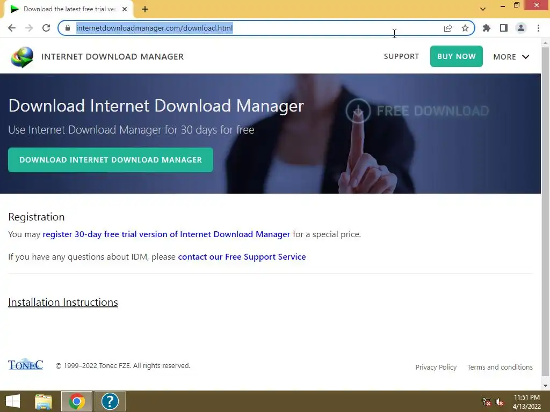Expand the MORE dropdown menu

pos(511,57)
